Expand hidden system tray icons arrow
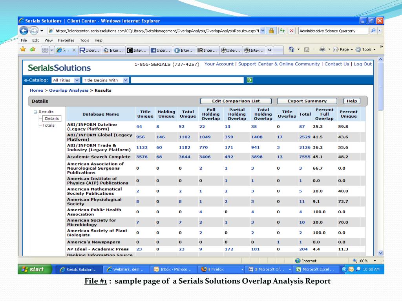The height and width of the screenshot is (301, 402). [x=344, y=269]
